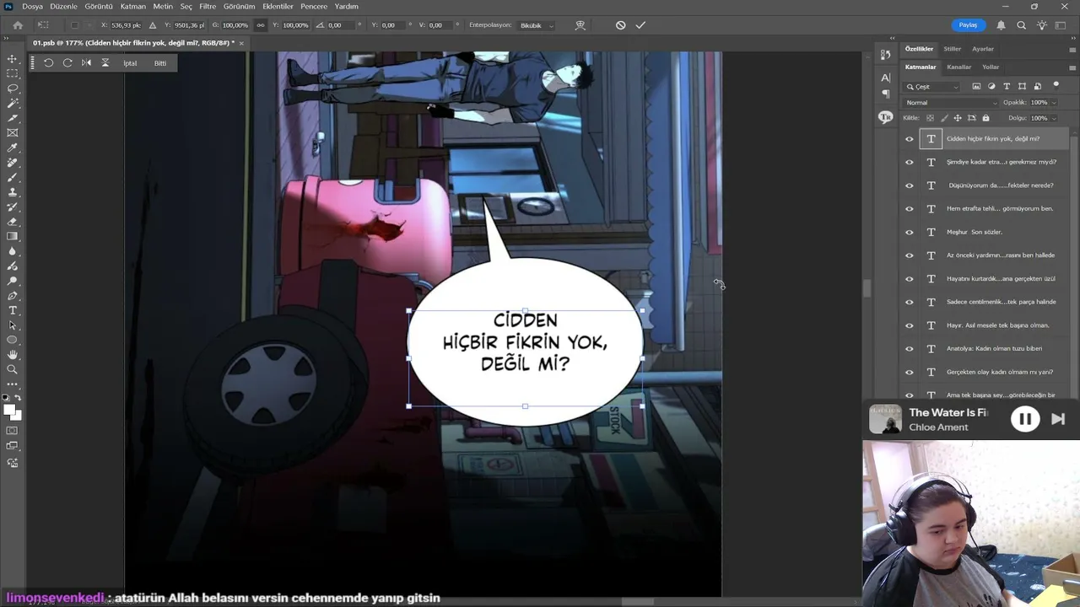Rotate 90 degrees clockwise in transform bar

click(67, 63)
